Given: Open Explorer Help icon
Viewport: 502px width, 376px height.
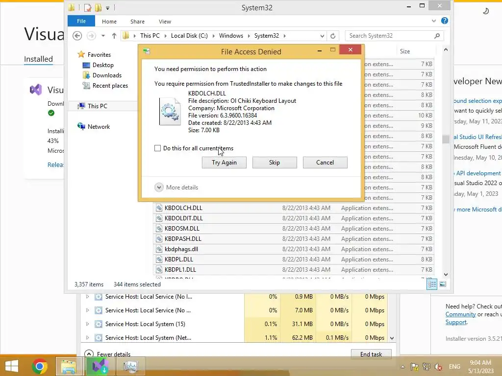Looking at the screenshot, I should (444, 21).
